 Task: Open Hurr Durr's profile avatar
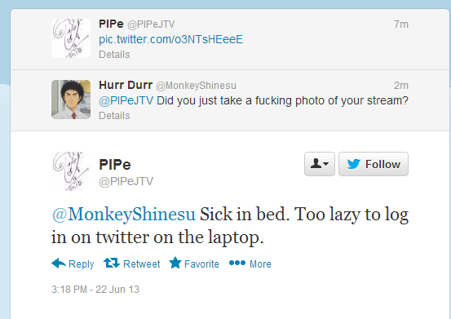click(71, 100)
